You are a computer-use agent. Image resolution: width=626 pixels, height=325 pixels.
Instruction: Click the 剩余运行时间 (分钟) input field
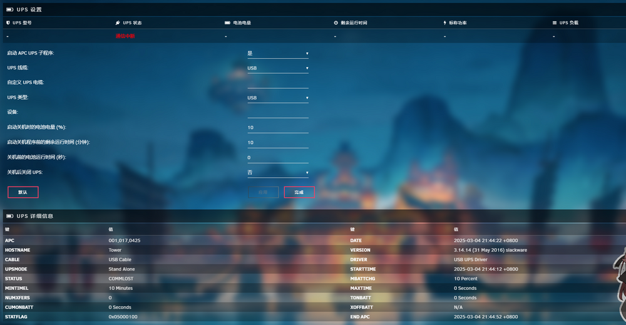click(x=278, y=143)
